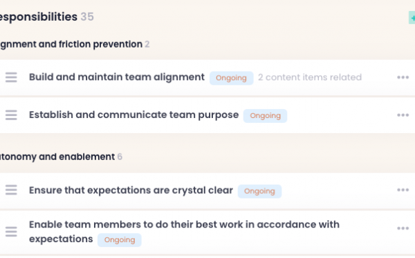This screenshot has height=258, width=415.
Task: Open Establish and communicate team purpose responsibility
Action: [133, 115]
